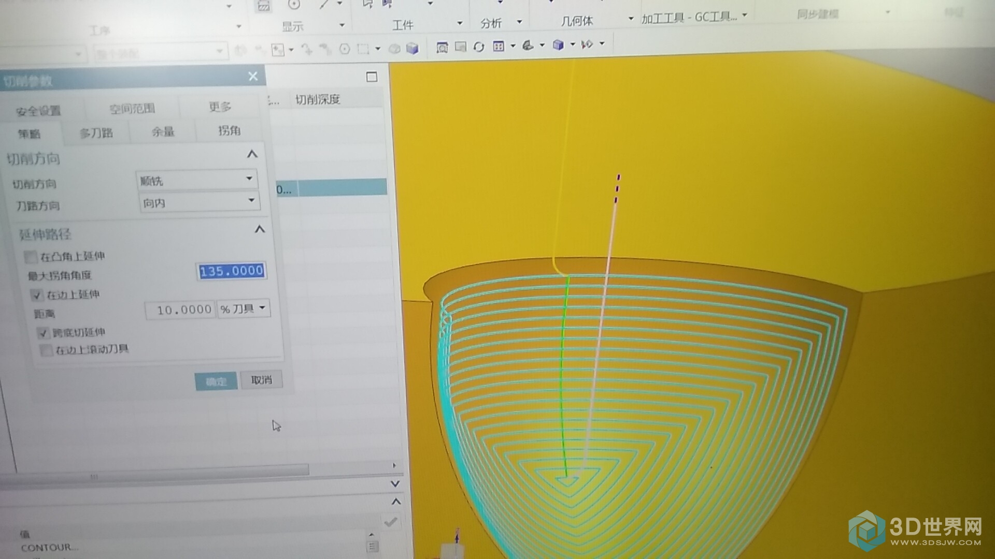Expand the 几何体 group dropdown arrow

pos(630,19)
